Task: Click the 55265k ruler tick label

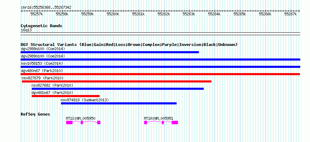Action: click(x=240, y=14)
